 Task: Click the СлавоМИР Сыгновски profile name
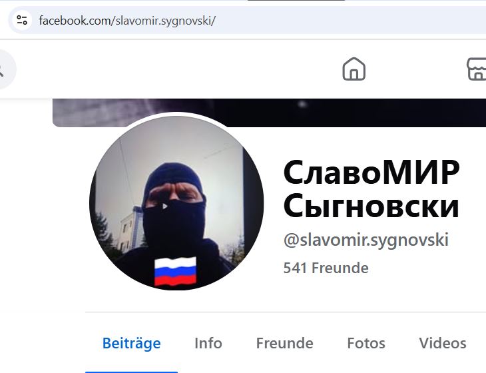tap(371, 188)
